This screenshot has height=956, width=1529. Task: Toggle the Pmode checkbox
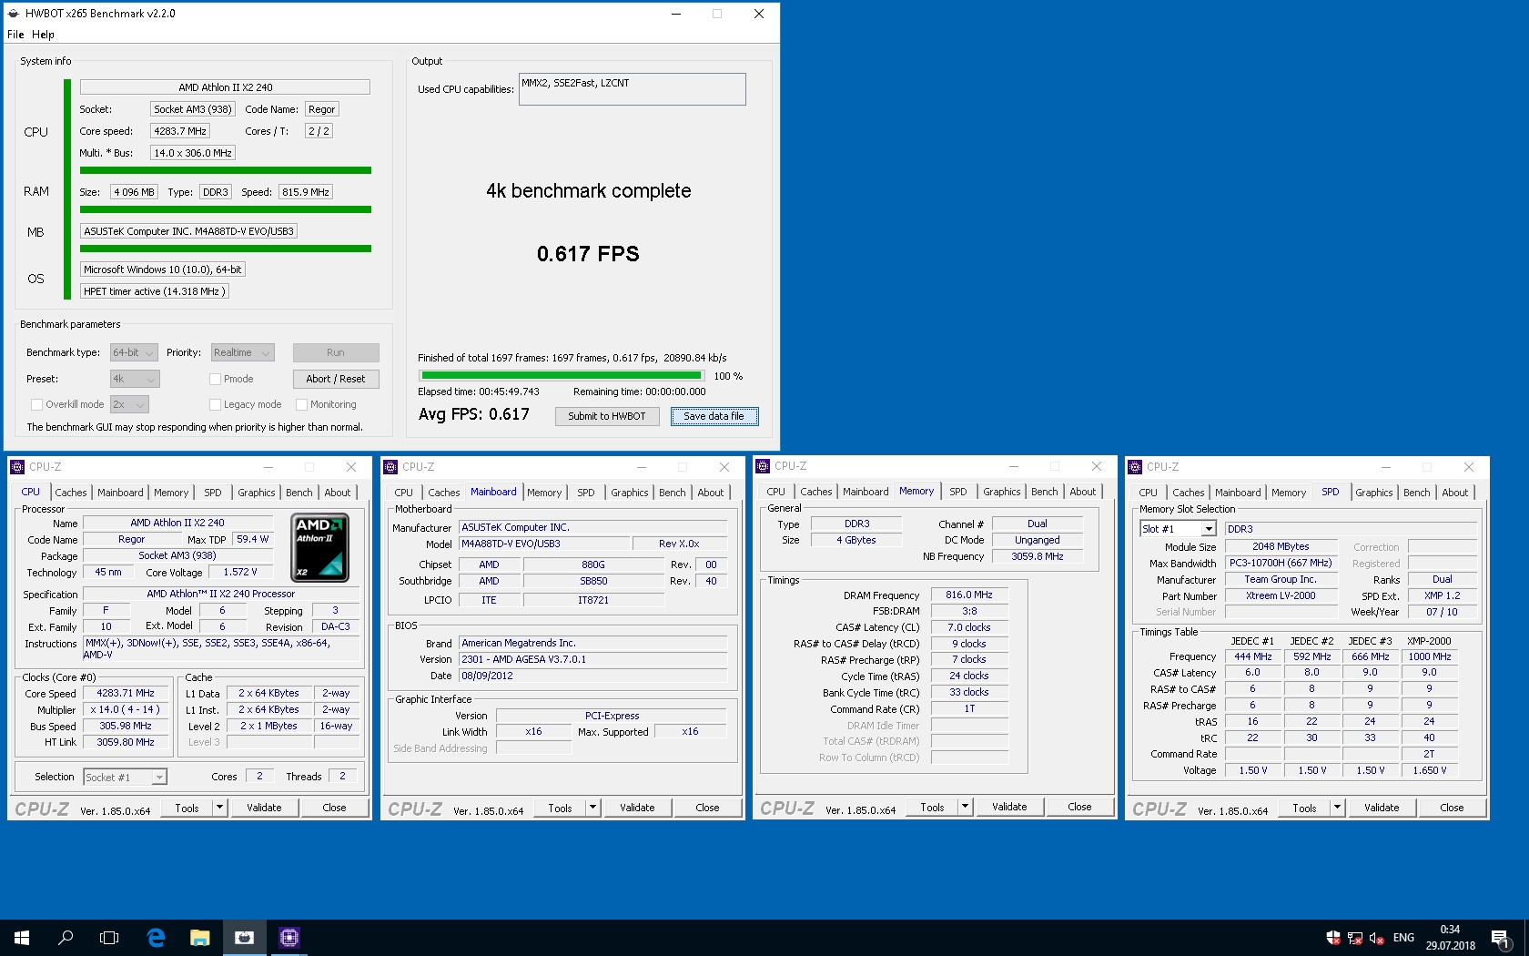(216, 379)
